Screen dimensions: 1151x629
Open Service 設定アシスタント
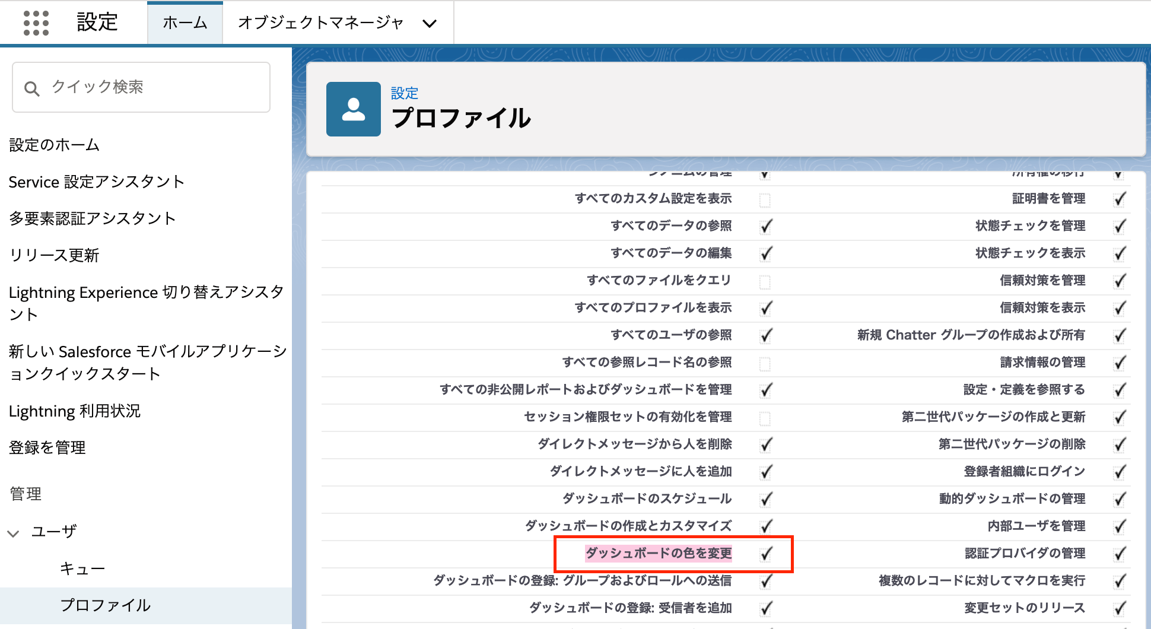click(x=96, y=182)
